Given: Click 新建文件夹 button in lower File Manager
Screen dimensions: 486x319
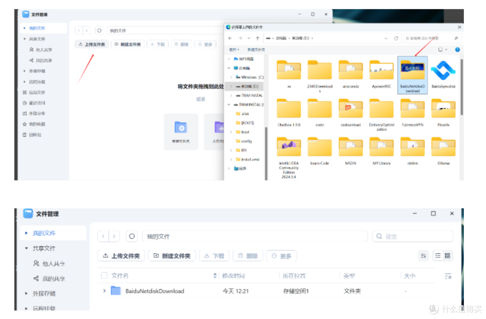Looking at the screenshot, I should tap(172, 256).
